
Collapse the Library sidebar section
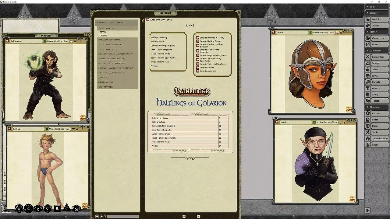coord(376,13)
